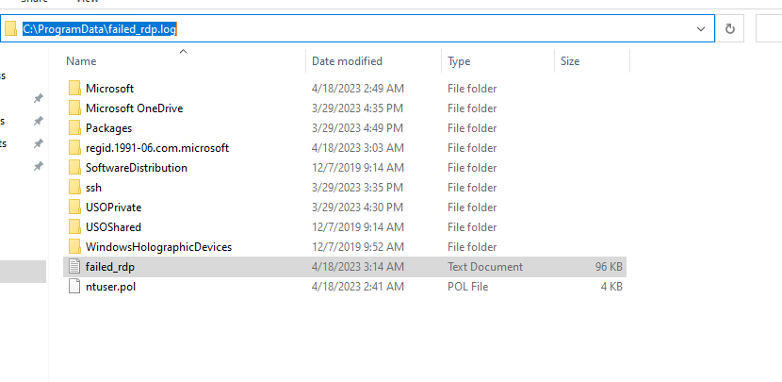This screenshot has height=382, width=782.
Task: Select the failed_rdp file name
Action: [109, 267]
